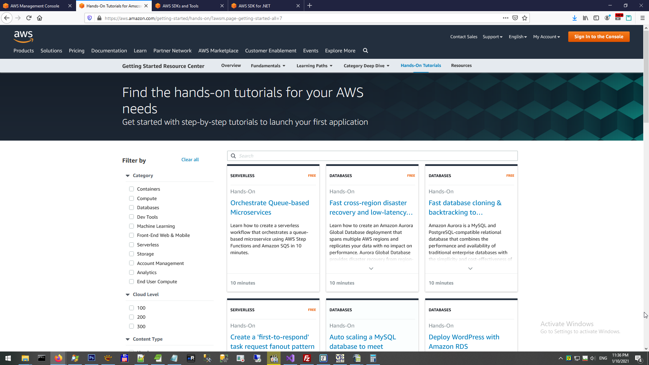Bookmark this page with star icon

[525, 18]
